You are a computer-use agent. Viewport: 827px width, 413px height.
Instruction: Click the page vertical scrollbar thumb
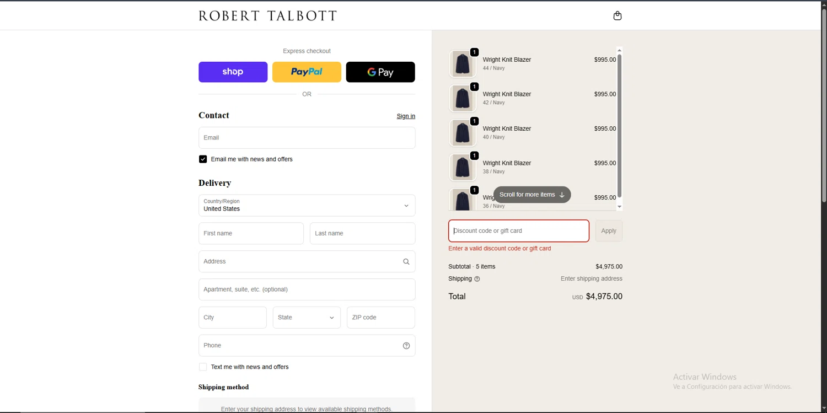coord(824,105)
